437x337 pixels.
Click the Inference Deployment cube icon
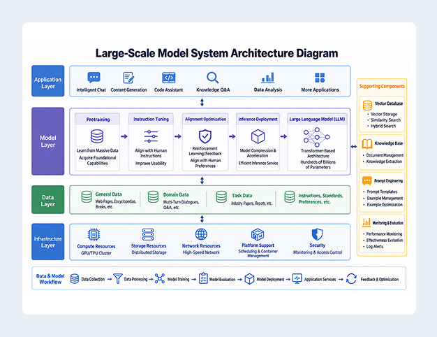click(258, 136)
